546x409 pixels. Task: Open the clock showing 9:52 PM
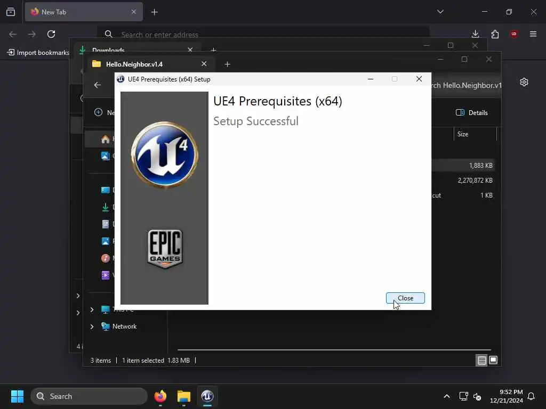coord(507,396)
